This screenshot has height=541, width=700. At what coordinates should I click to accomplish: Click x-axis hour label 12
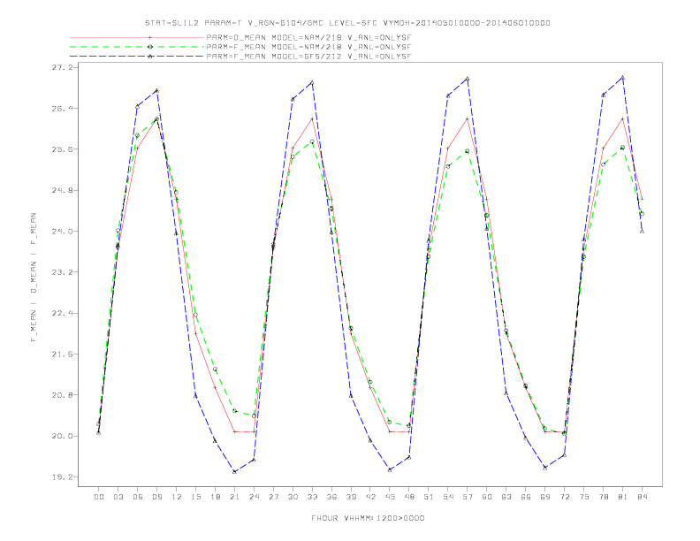[x=177, y=497]
